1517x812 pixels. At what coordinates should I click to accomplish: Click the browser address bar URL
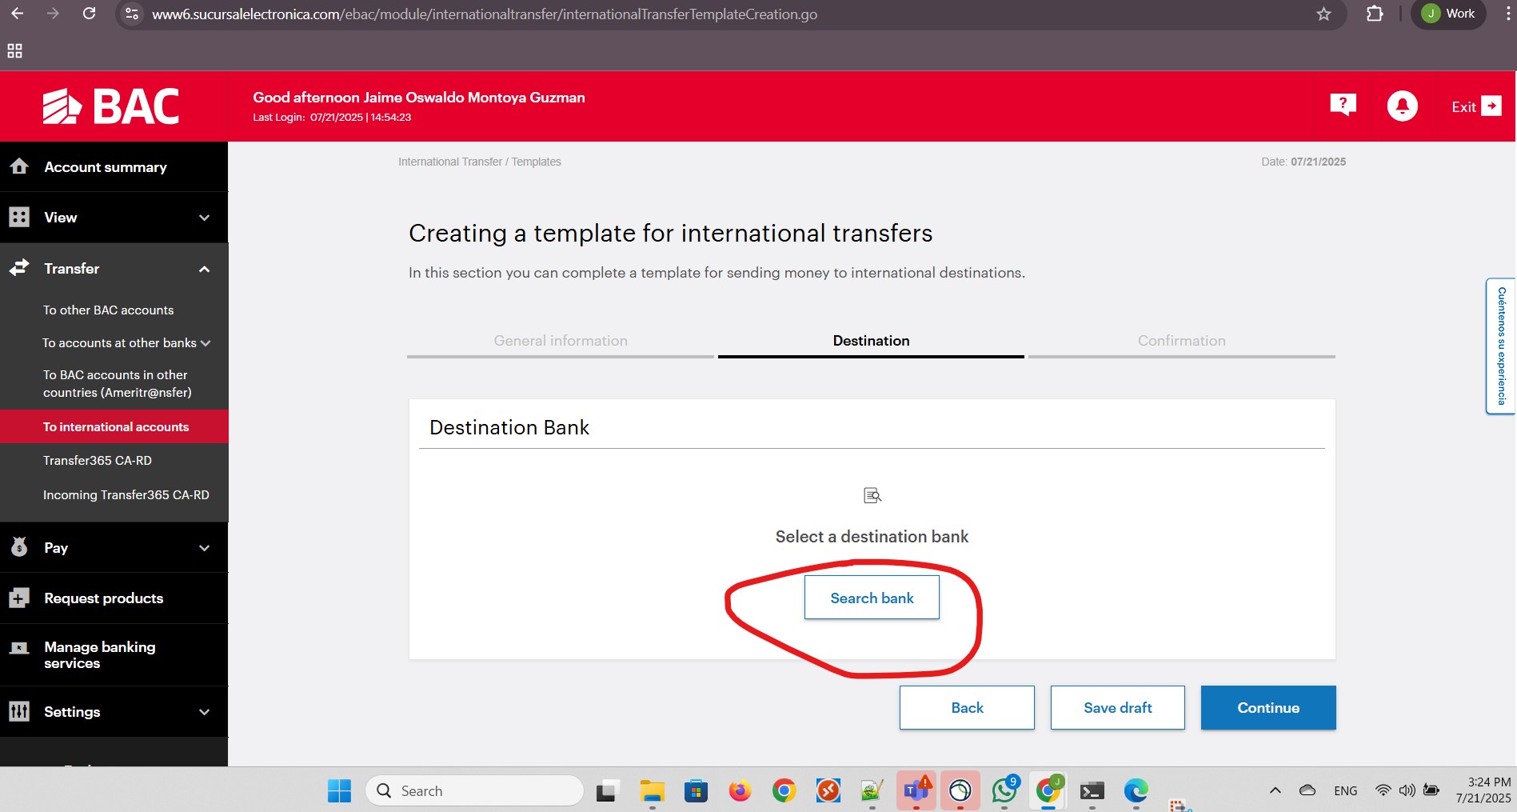(485, 14)
